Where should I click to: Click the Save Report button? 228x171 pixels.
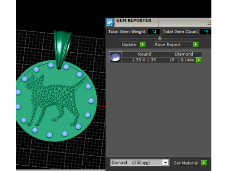[173, 45]
